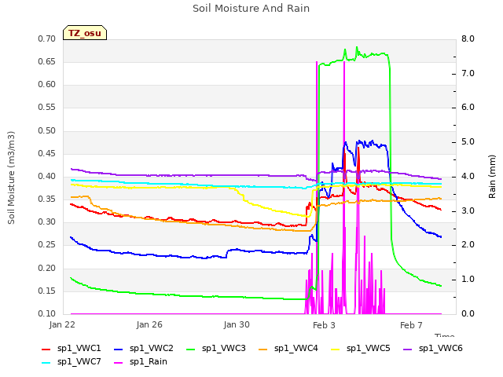The image size is (503, 377).
Task: Select the sp1_VWC6 legend label
Action: coord(440,349)
